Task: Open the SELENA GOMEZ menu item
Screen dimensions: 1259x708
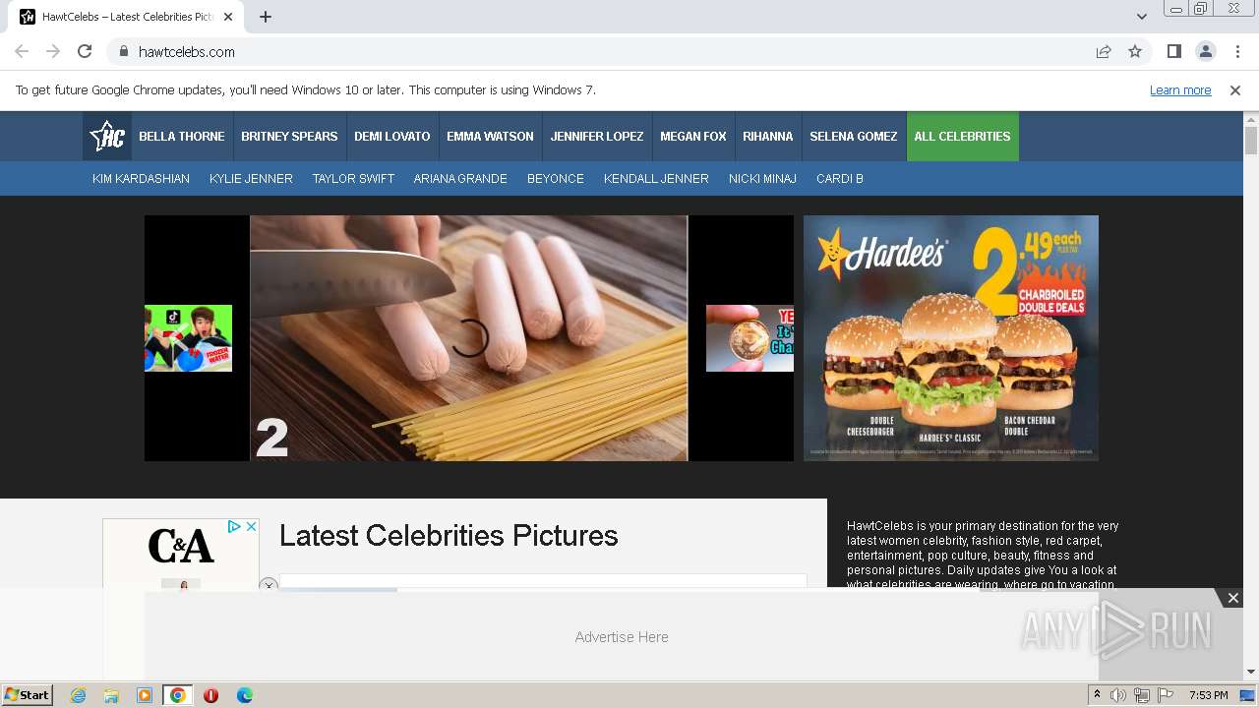Action: pyautogui.click(x=854, y=137)
